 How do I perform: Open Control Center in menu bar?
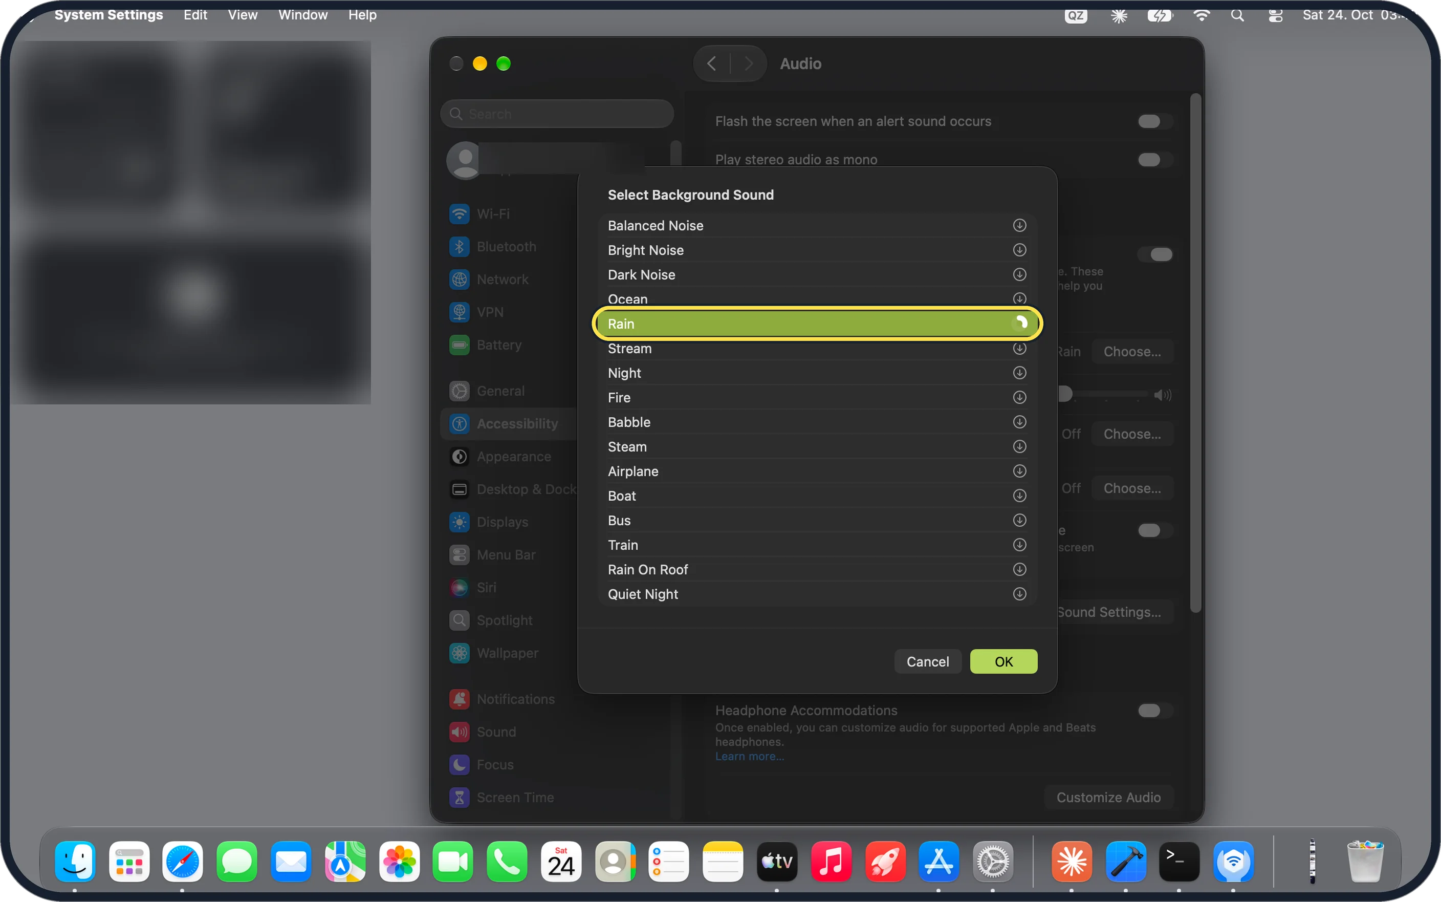tap(1275, 15)
